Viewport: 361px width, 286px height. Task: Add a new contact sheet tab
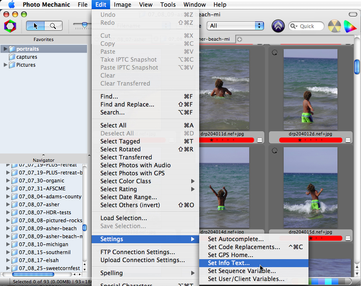click(x=240, y=39)
